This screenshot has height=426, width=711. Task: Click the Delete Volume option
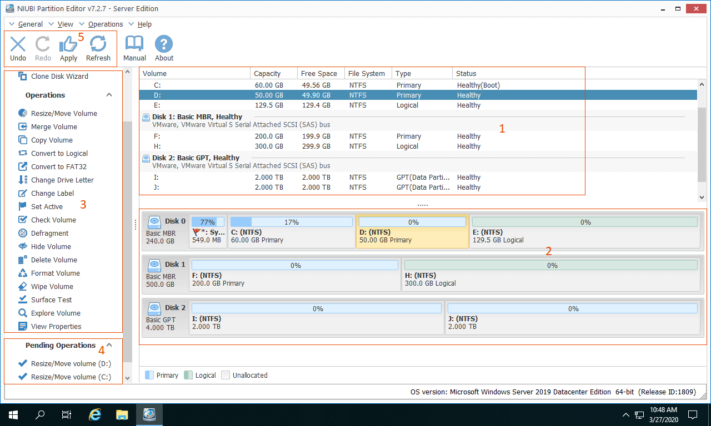pyautogui.click(x=54, y=260)
